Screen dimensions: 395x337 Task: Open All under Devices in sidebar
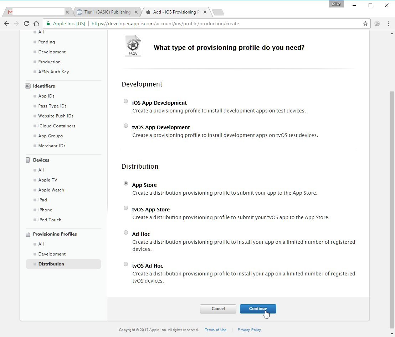tap(41, 170)
